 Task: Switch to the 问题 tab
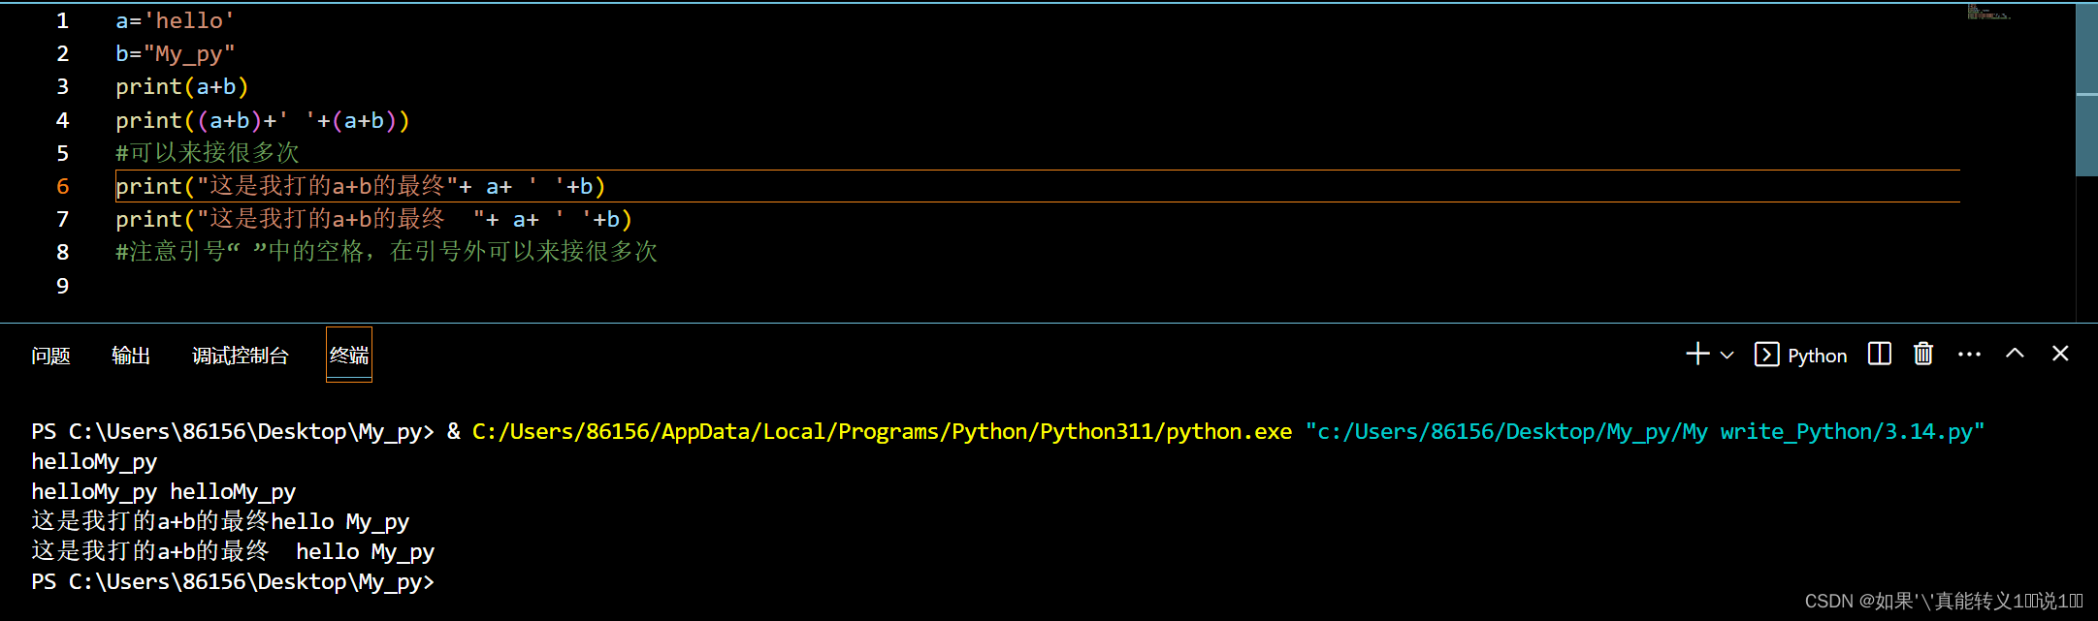(x=50, y=356)
